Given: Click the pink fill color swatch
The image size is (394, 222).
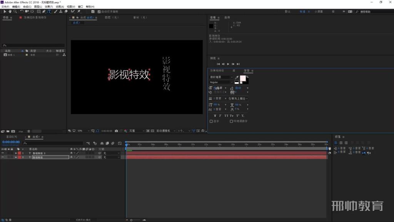Looking at the screenshot, I should [x=243, y=78].
